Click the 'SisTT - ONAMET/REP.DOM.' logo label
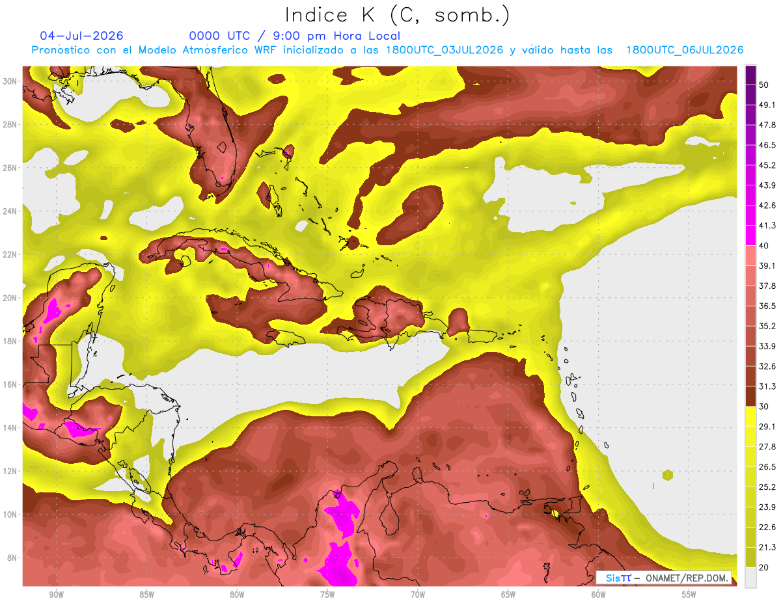Viewport: 781px width, 603px height. 664,578
